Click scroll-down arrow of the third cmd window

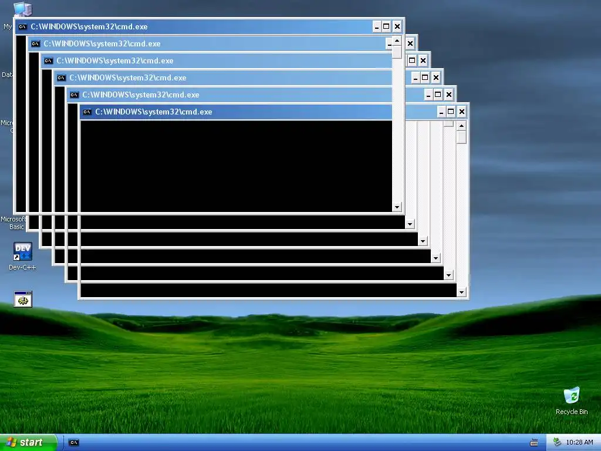[423, 241]
